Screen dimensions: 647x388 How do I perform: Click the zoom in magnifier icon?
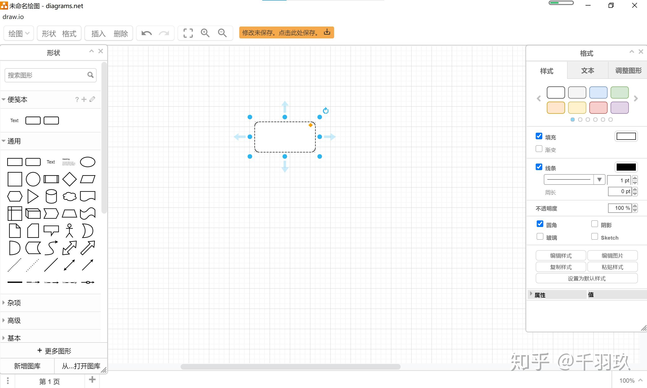pyautogui.click(x=205, y=33)
